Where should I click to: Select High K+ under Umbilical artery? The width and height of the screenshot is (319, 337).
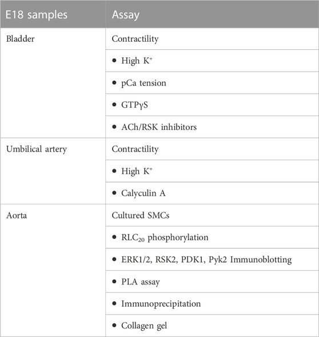click(x=212, y=171)
